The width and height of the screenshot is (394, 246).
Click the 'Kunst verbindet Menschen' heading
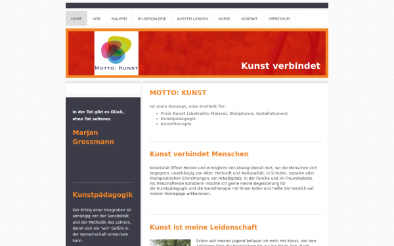click(x=199, y=154)
